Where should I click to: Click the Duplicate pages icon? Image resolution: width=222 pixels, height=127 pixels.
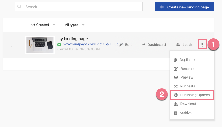pyautogui.click(x=175, y=60)
